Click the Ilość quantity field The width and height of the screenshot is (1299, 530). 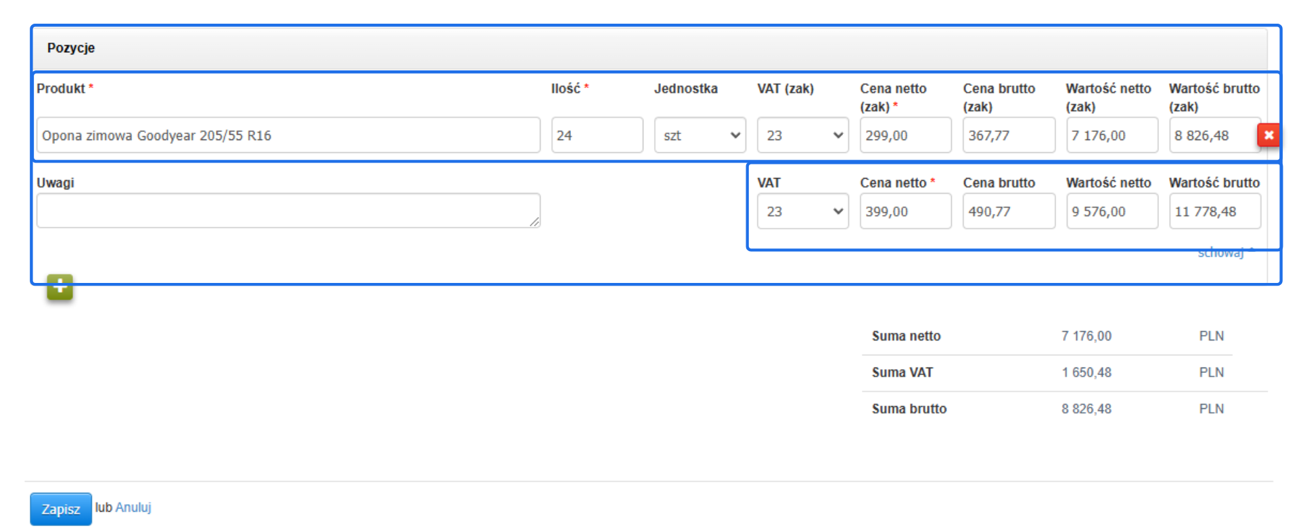[x=597, y=135]
